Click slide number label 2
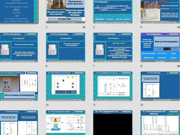This screenshot has width=180, height=135. 47,27
